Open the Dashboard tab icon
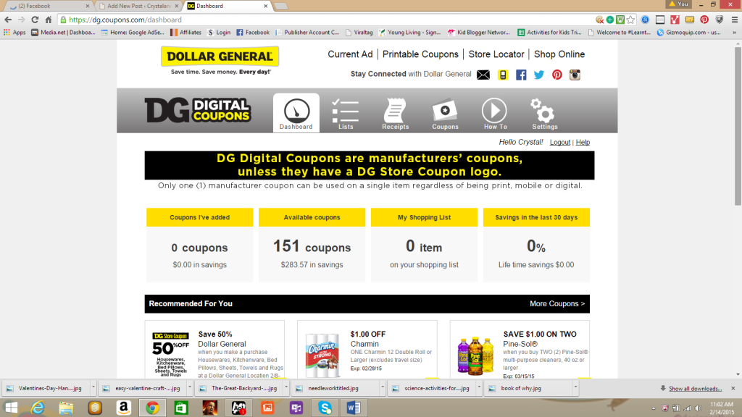Viewport: 742px width, 417px height. (296, 111)
